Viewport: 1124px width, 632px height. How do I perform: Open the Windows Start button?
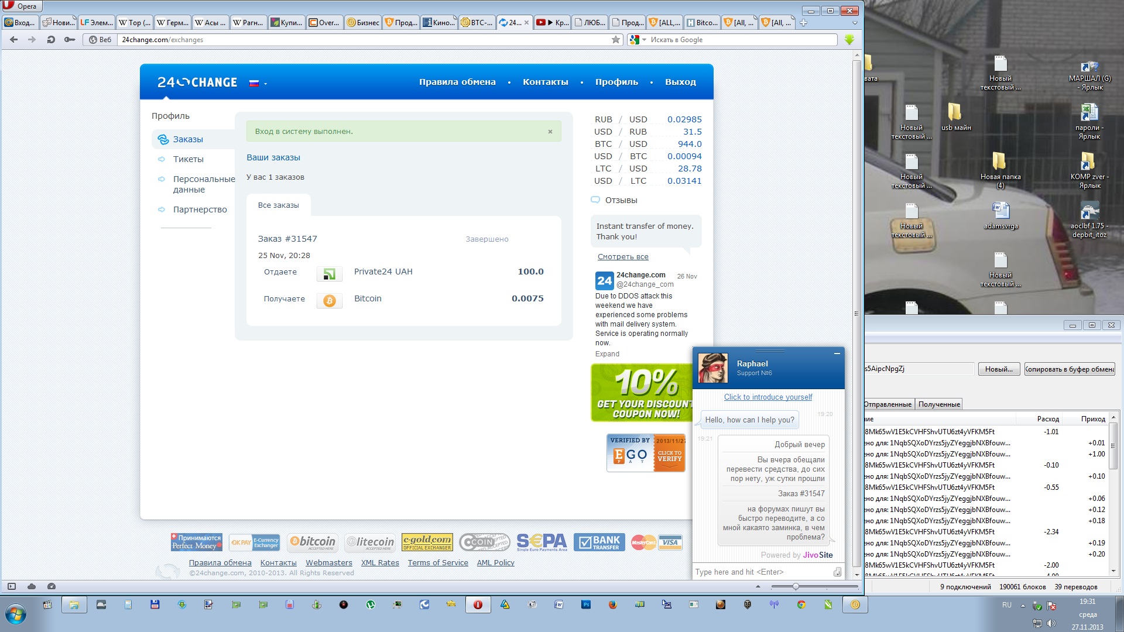[16, 614]
